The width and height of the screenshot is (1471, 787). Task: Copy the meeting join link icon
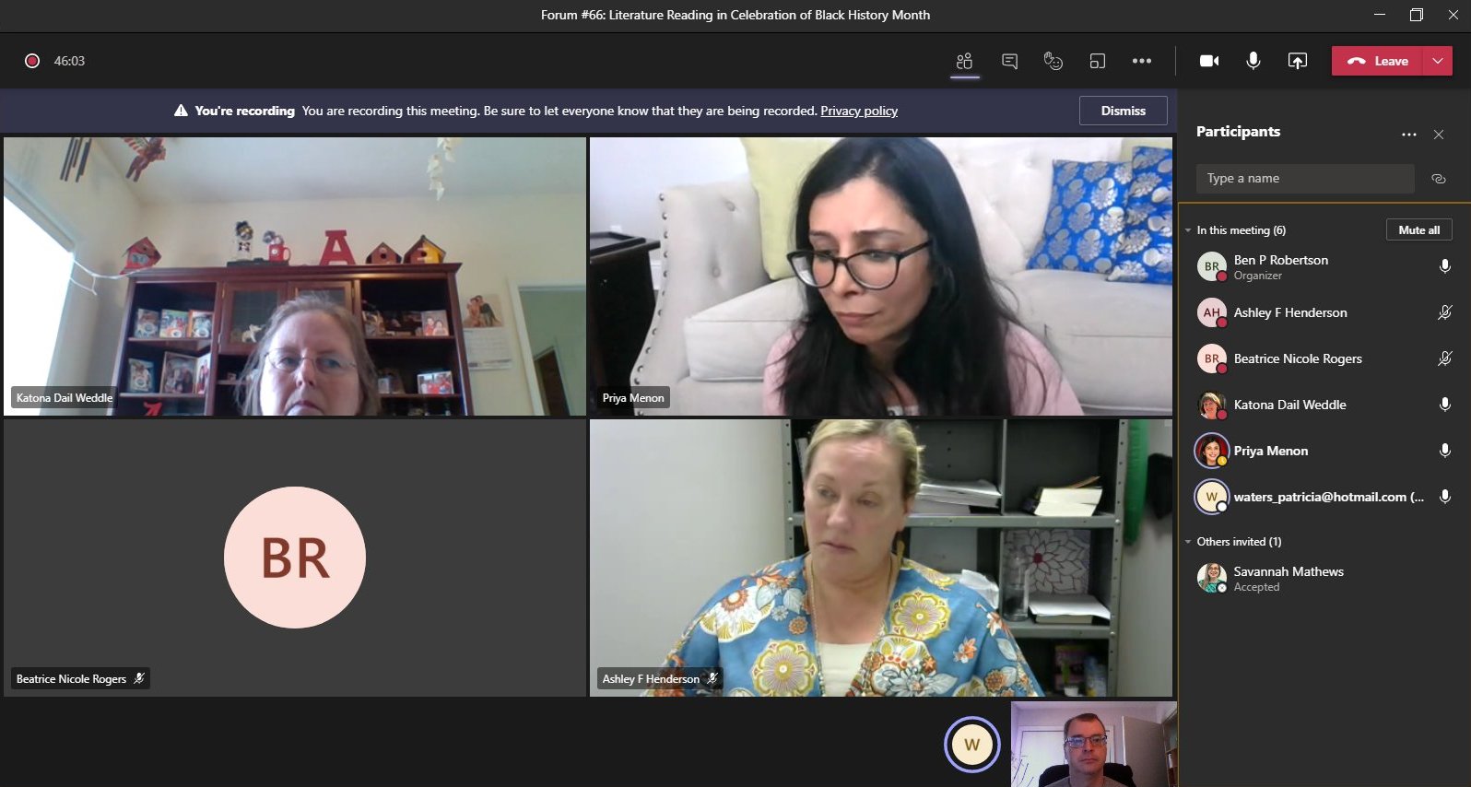coord(1439,179)
